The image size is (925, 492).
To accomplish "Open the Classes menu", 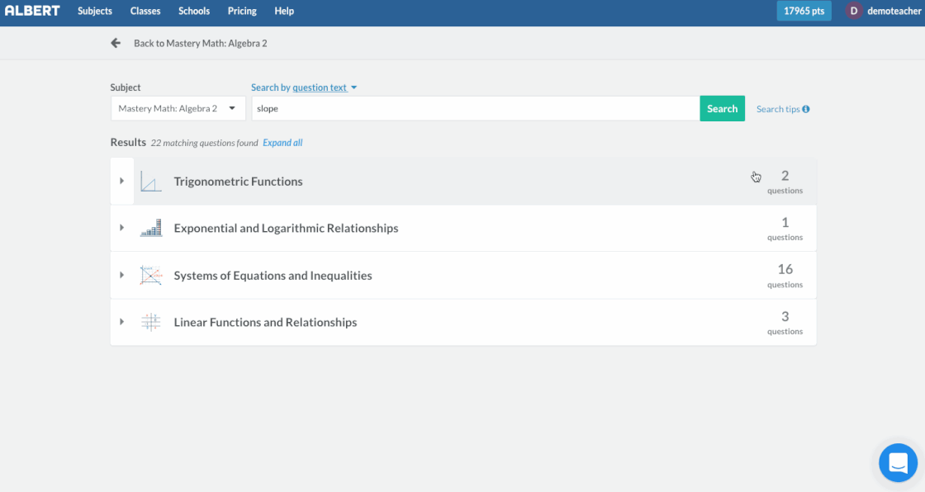I will click(145, 11).
